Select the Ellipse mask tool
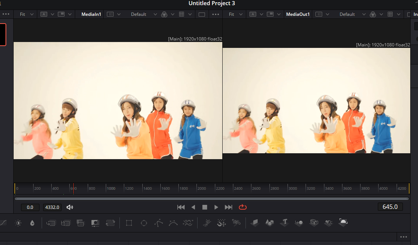 pyautogui.click(x=144, y=223)
